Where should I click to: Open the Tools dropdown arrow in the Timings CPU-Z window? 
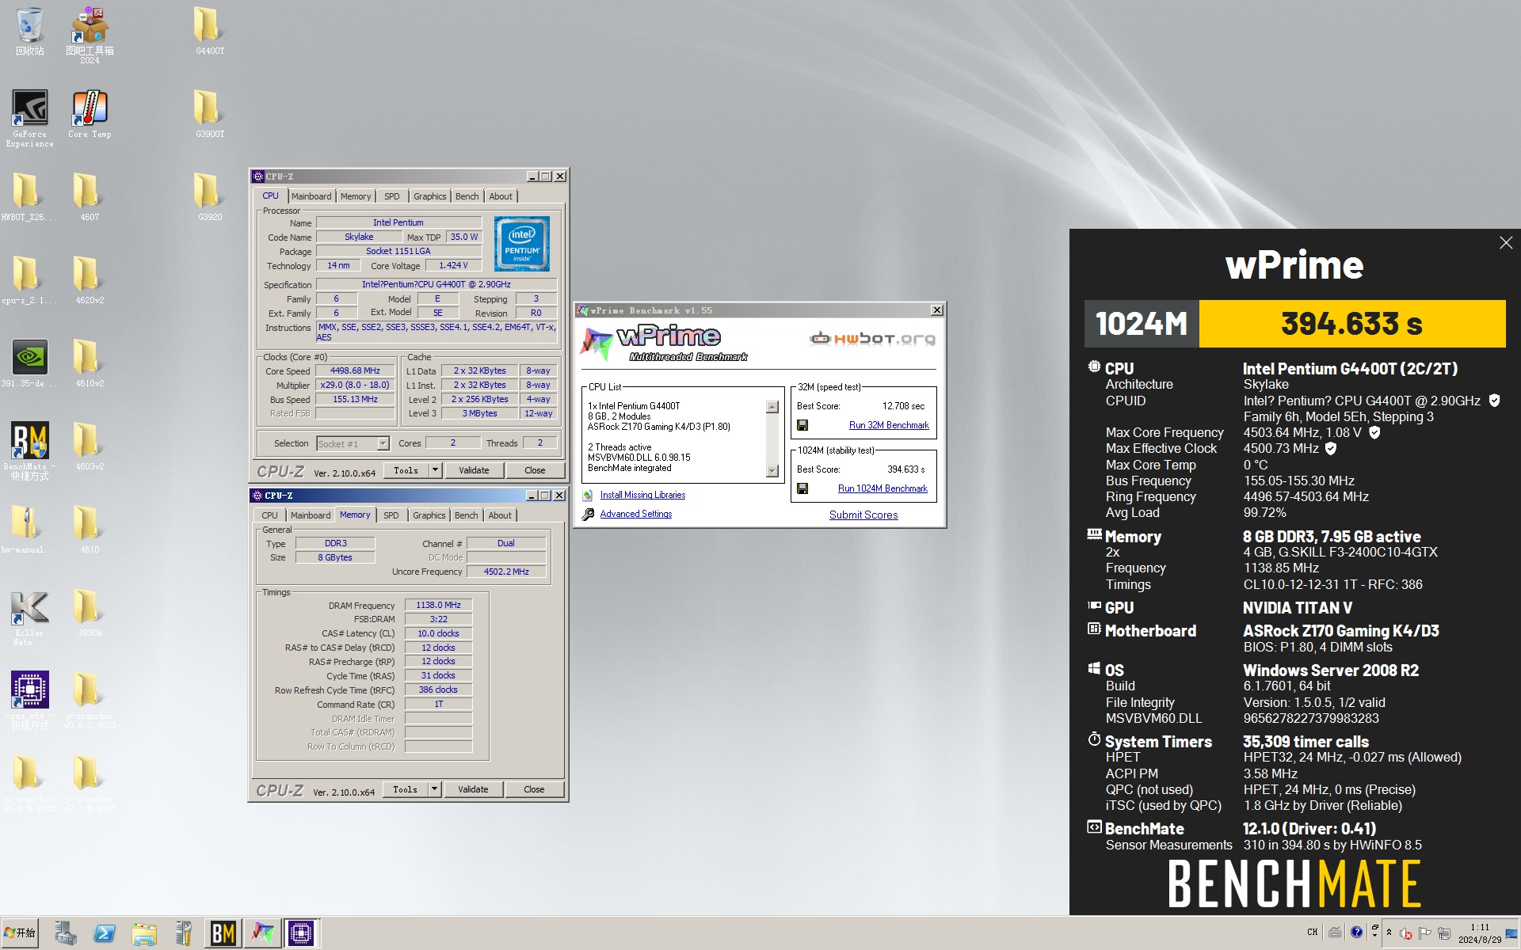click(434, 789)
